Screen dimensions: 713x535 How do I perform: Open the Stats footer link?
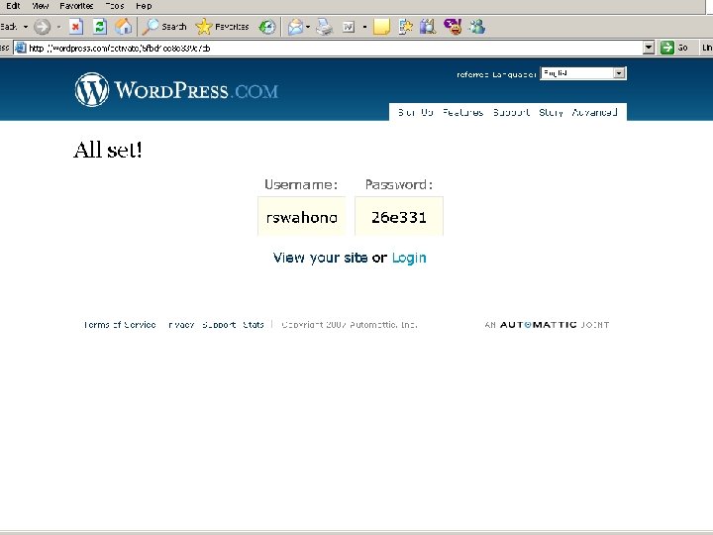pos(254,325)
